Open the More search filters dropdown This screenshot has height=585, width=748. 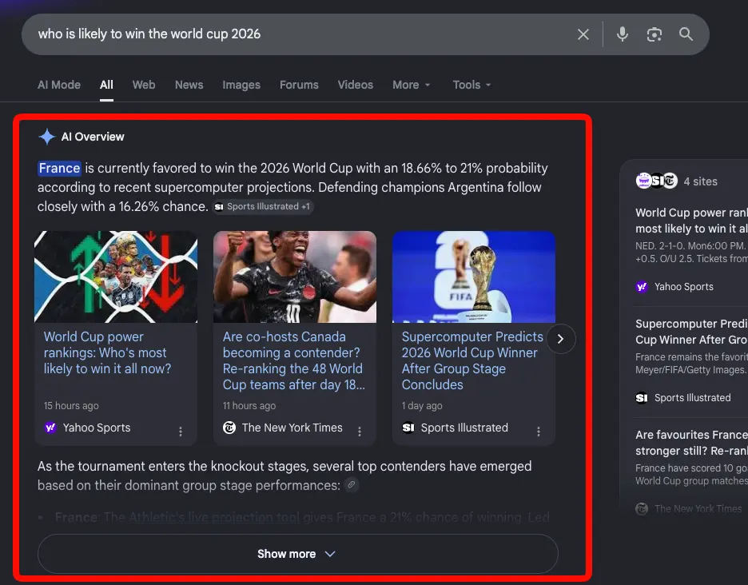coord(412,85)
